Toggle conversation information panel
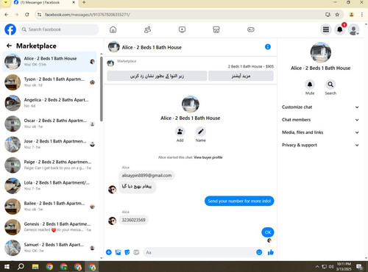The height and width of the screenshot is (272, 368). tap(268, 47)
